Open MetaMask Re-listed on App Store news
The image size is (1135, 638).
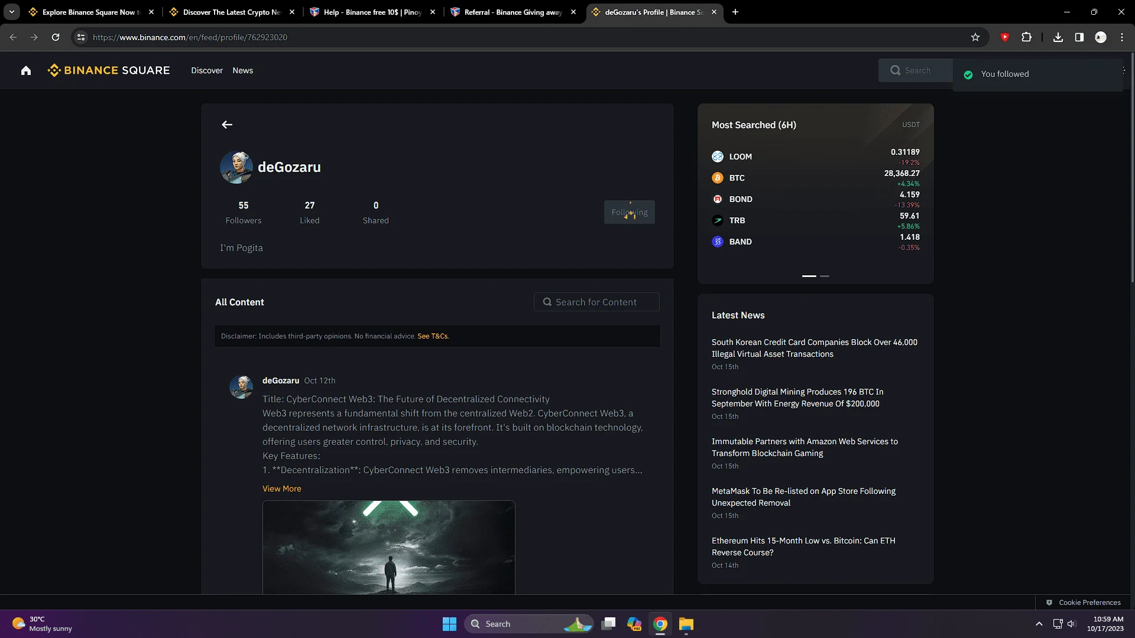coord(803,497)
